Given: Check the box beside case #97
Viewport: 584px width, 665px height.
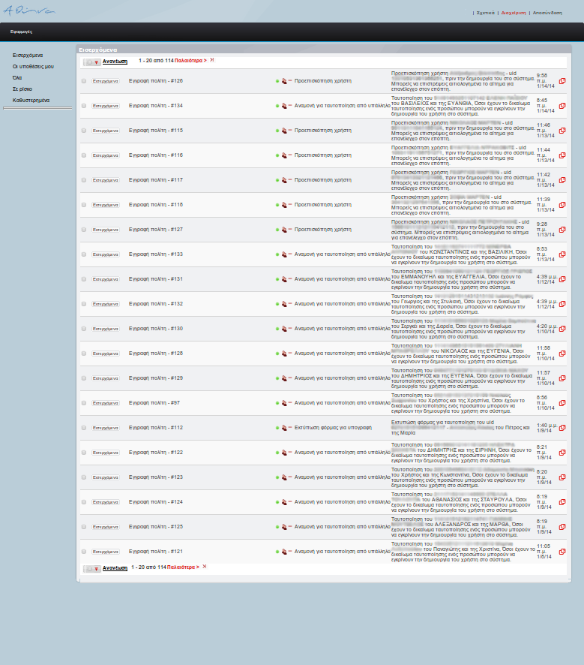Looking at the screenshot, I should click(84, 403).
